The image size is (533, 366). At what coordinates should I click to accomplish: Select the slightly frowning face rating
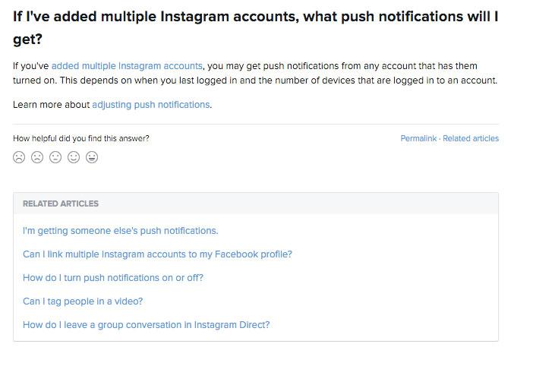(x=37, y=157)
